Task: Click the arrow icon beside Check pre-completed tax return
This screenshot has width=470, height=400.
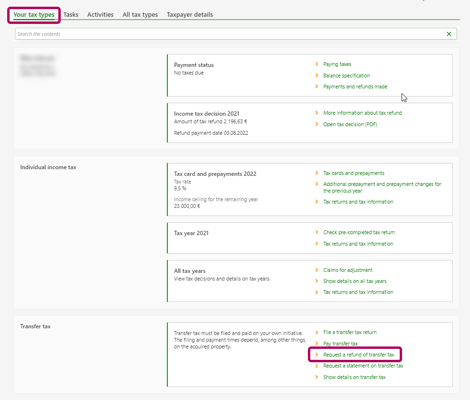Action: click(x=317, y=232)
